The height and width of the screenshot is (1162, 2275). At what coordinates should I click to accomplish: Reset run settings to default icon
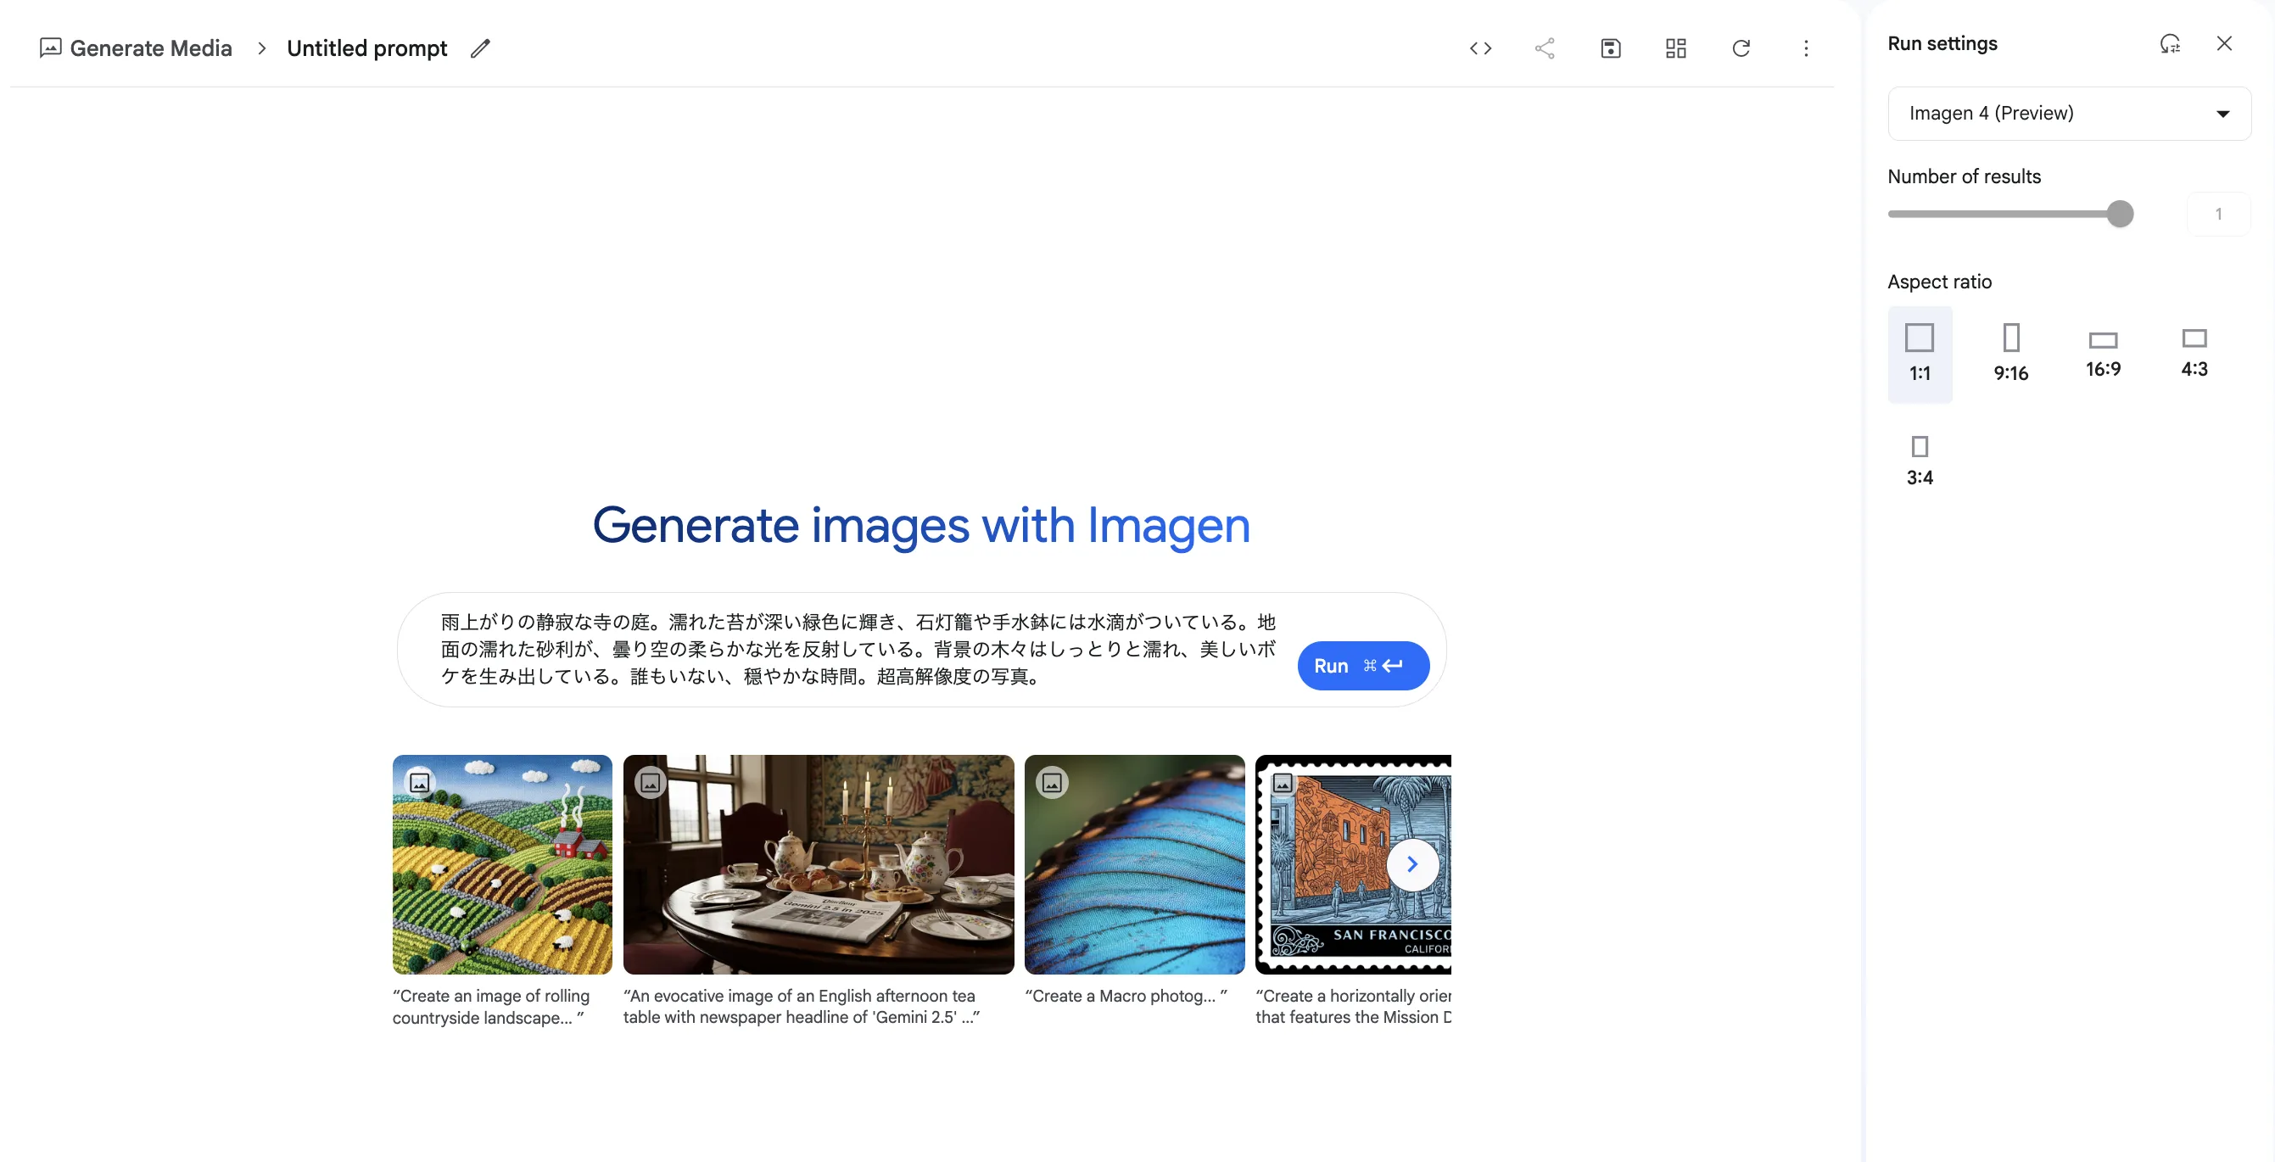pos(2170,44)
